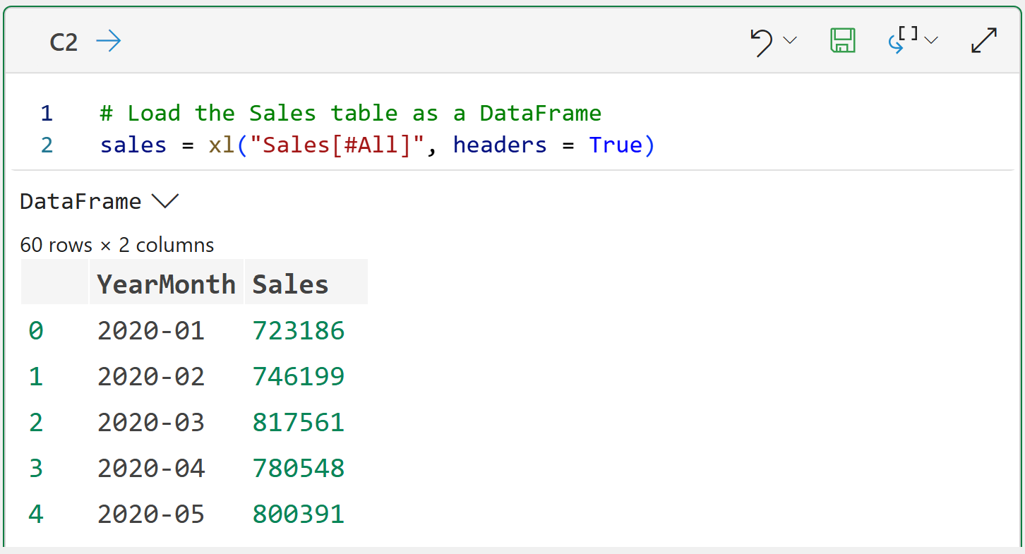
Task: Click the blue arrow next to C2
Action: pos(109,42)
